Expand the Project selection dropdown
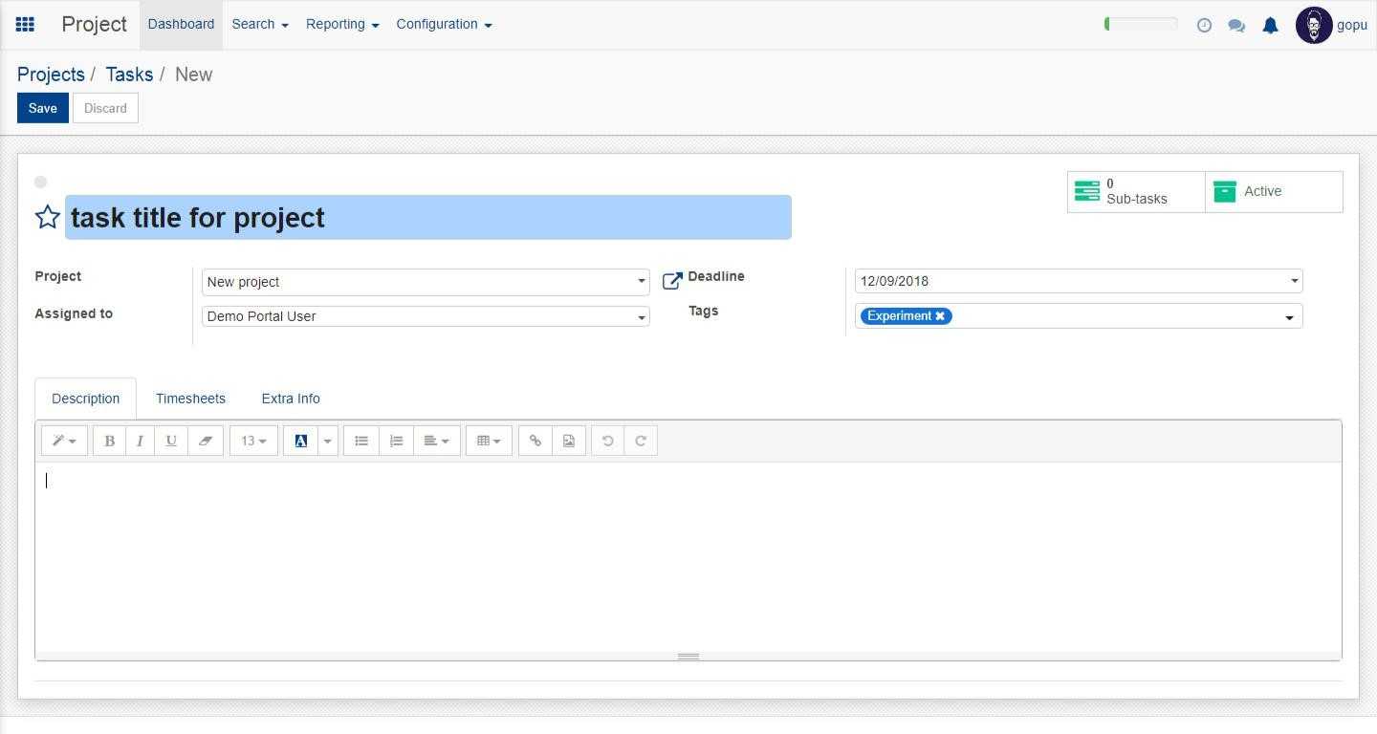The image size is (1377, 734). [641, 282]
